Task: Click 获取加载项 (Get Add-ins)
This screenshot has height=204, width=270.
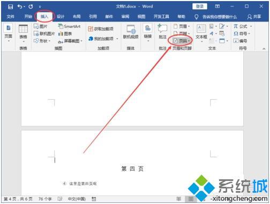Action: pos(101,28)
